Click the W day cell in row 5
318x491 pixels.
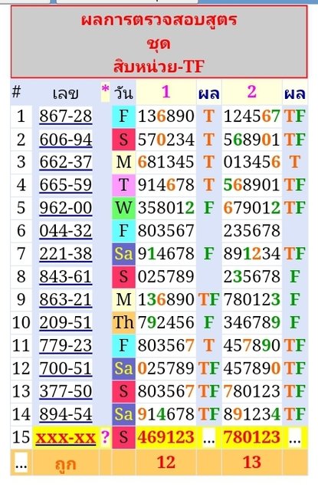click(x=123, y=208)
